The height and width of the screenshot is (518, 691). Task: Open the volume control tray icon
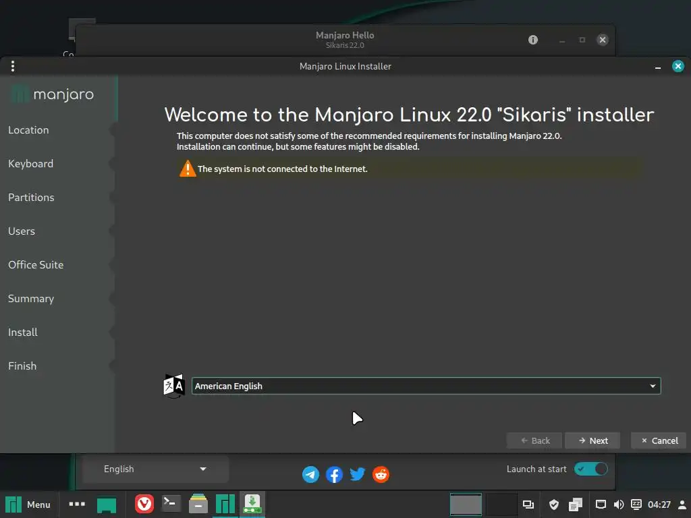point(618,505)
